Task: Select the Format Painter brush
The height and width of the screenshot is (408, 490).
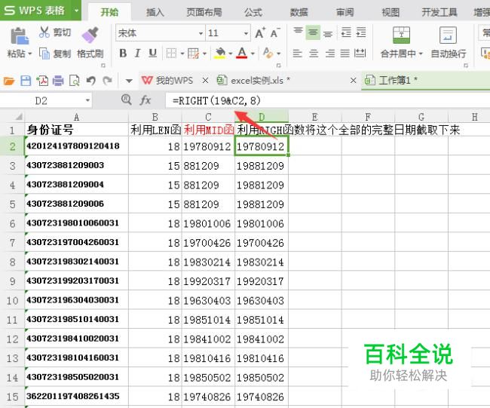Action: pos(90,35)
